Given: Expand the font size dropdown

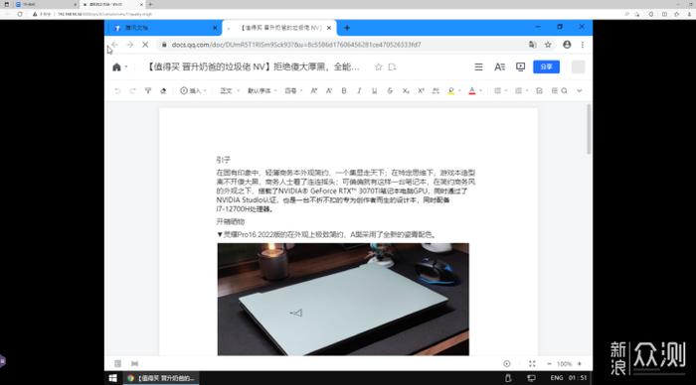Looking at the screenshot, I should click(x=293, y=91).
